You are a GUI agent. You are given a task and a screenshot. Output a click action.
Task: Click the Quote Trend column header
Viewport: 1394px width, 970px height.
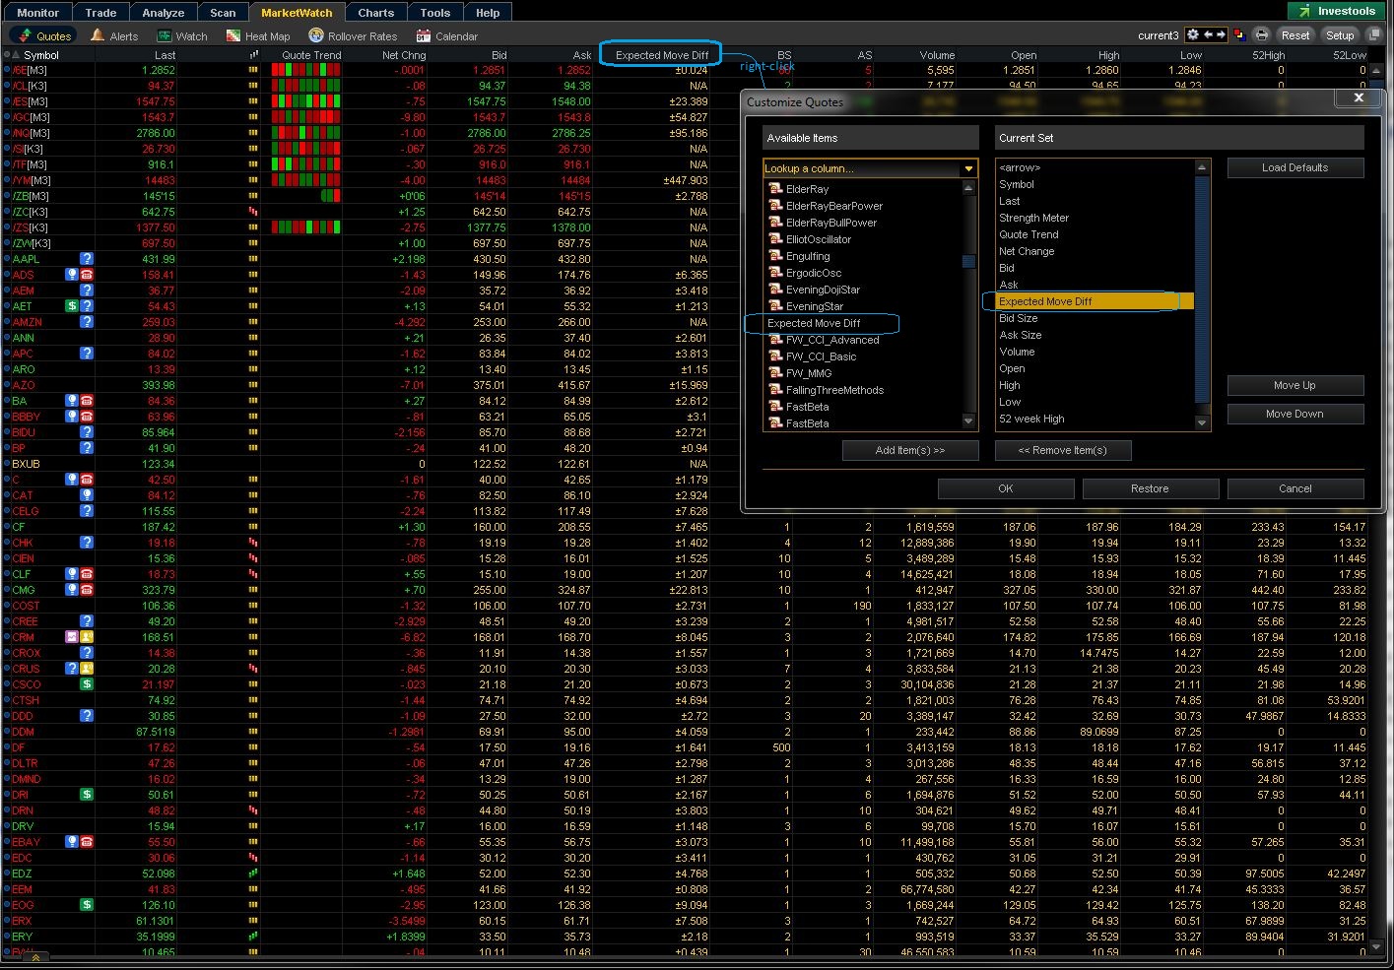[x=311, y=55]
